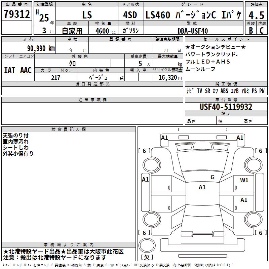
Task: Select color number 217
Action: (55, 78)
